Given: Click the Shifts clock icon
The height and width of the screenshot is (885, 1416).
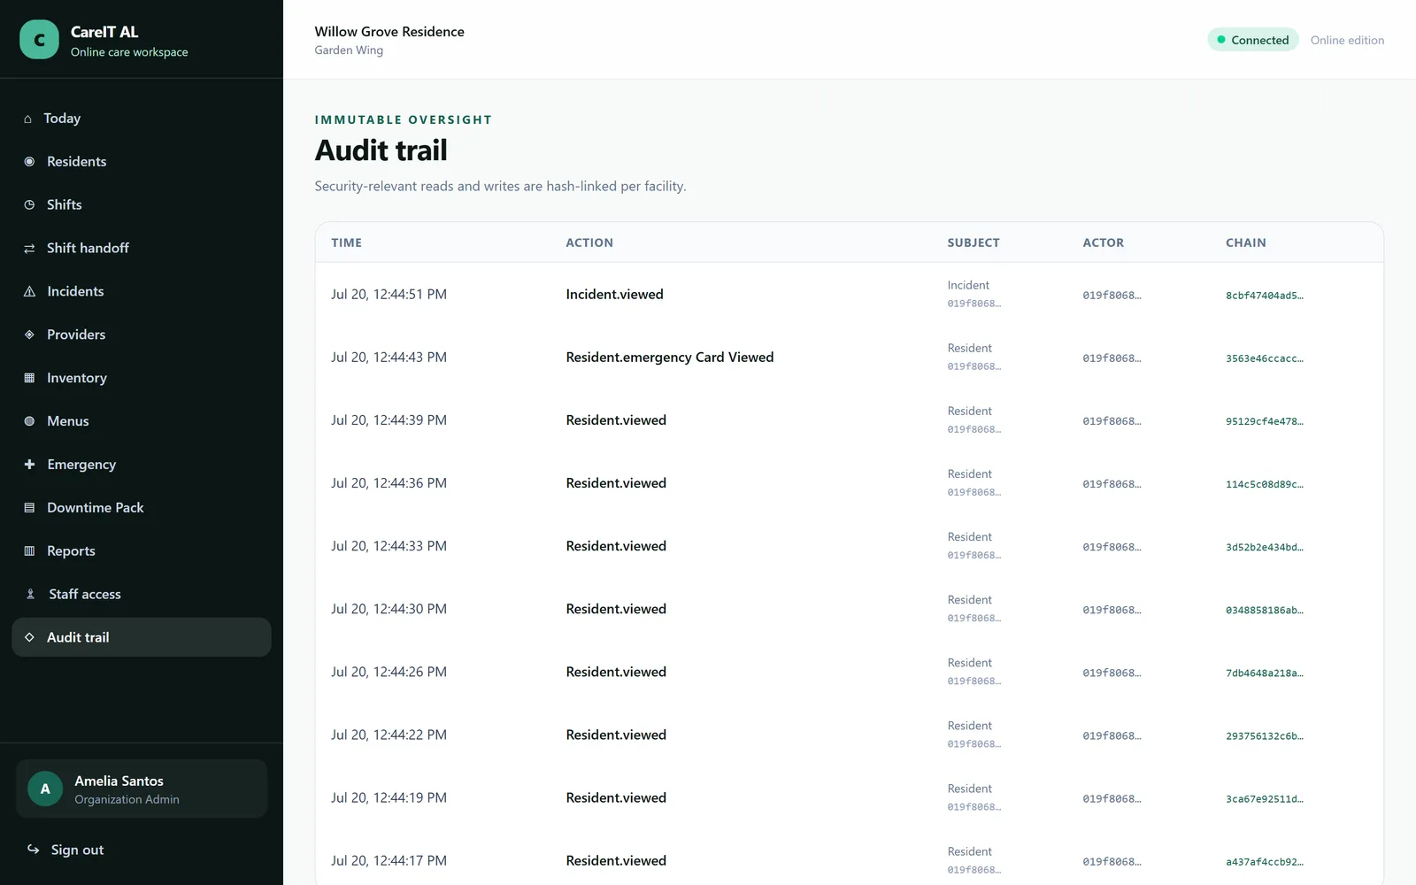Looking at the screenshot, I should (29, 205).
